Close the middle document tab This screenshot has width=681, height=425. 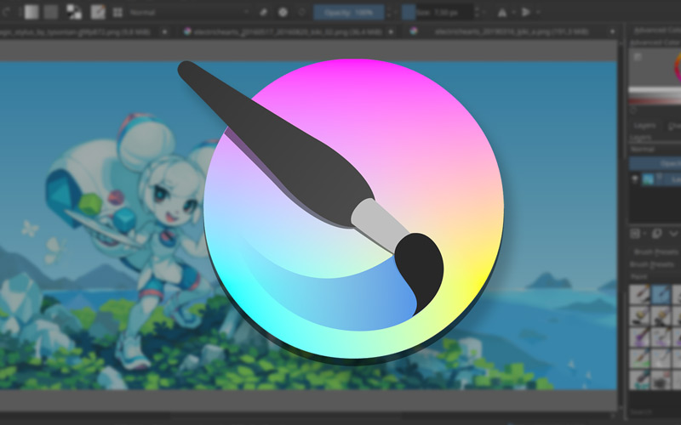tap(391, 31)
